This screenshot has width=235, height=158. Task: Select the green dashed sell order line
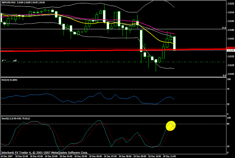[113, 62]
